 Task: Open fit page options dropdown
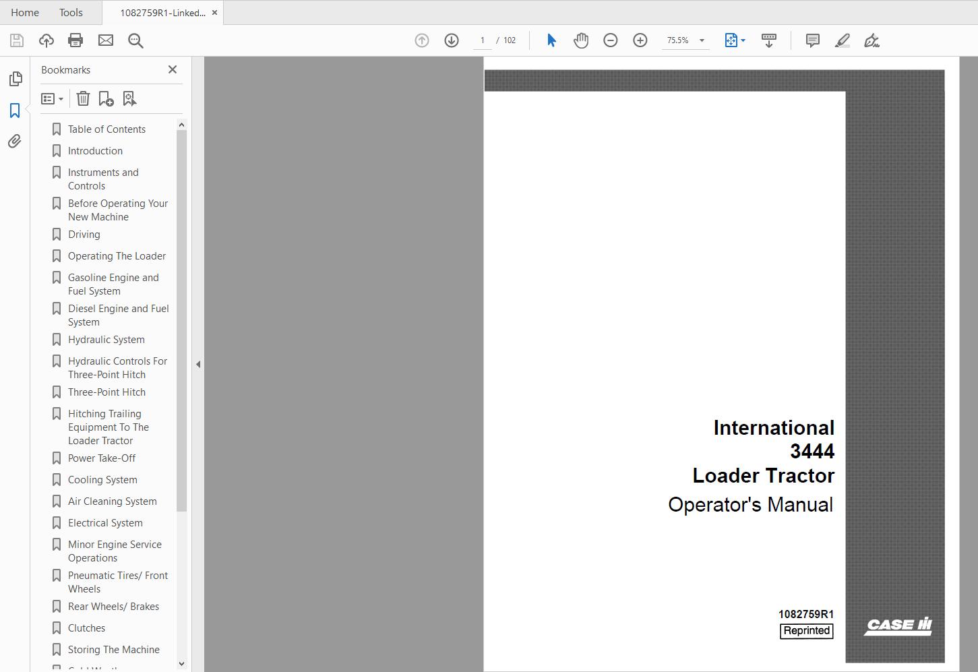coord(735,40)
